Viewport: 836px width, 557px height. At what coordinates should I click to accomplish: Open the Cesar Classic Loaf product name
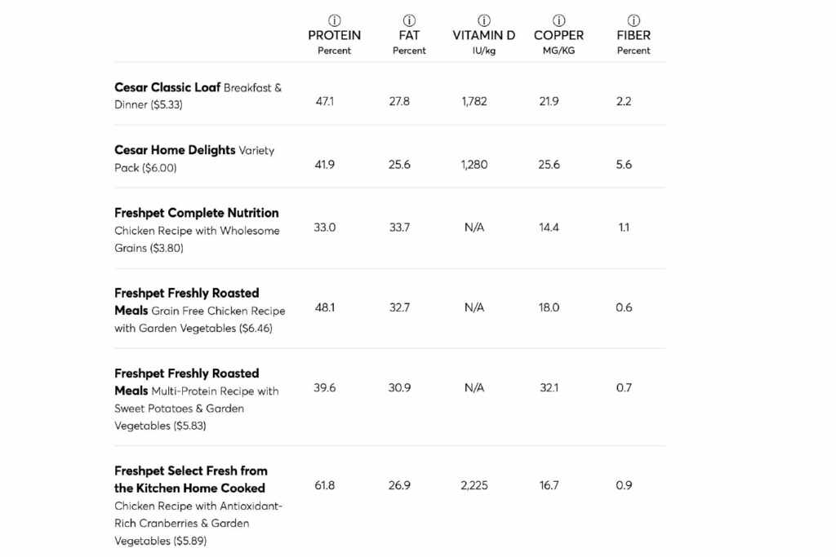tap(167, 87)
